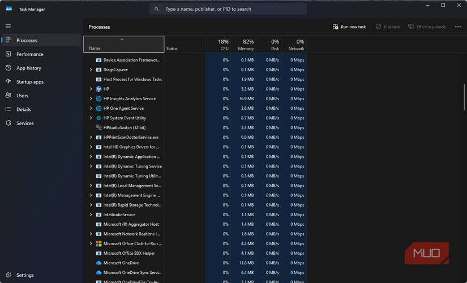The width and height of the screenshot is (467, 283).
Task: Click the search magnifier icon
Action: pos(157,9)
